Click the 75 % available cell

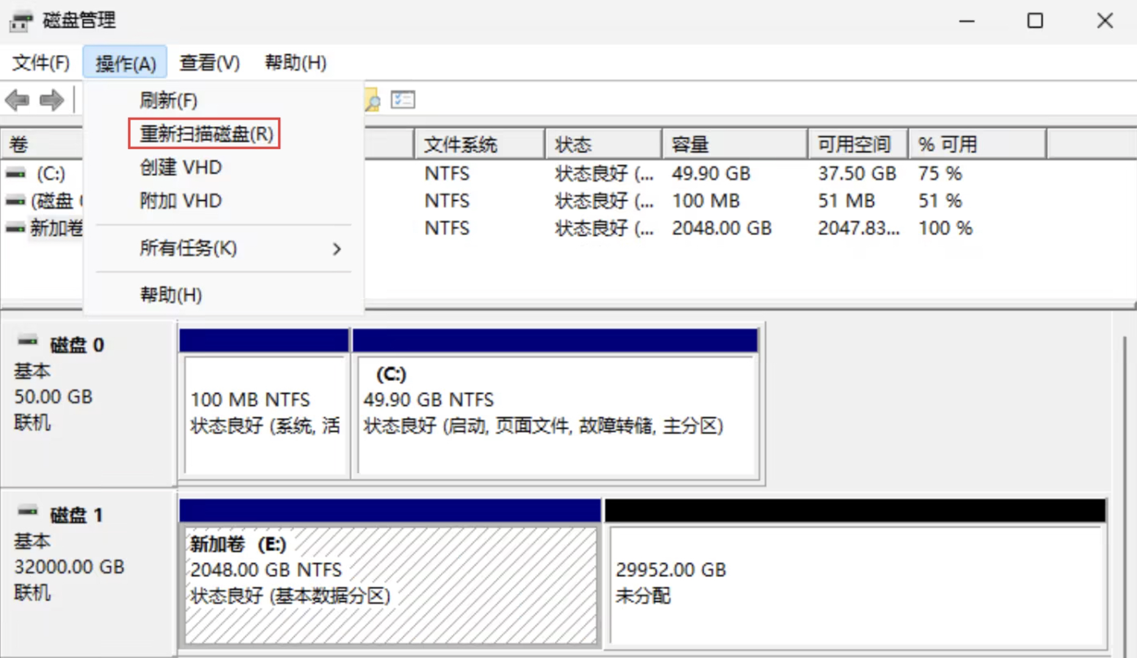pos(940,174)
